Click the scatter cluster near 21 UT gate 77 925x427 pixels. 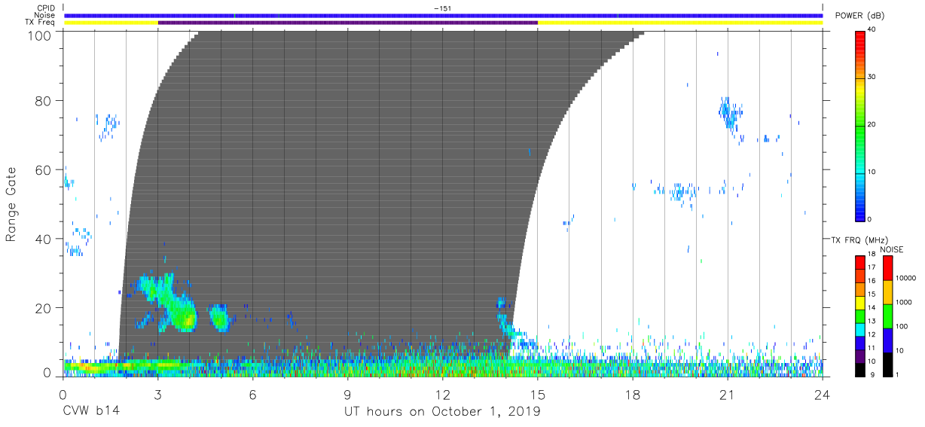pos(729,112)
